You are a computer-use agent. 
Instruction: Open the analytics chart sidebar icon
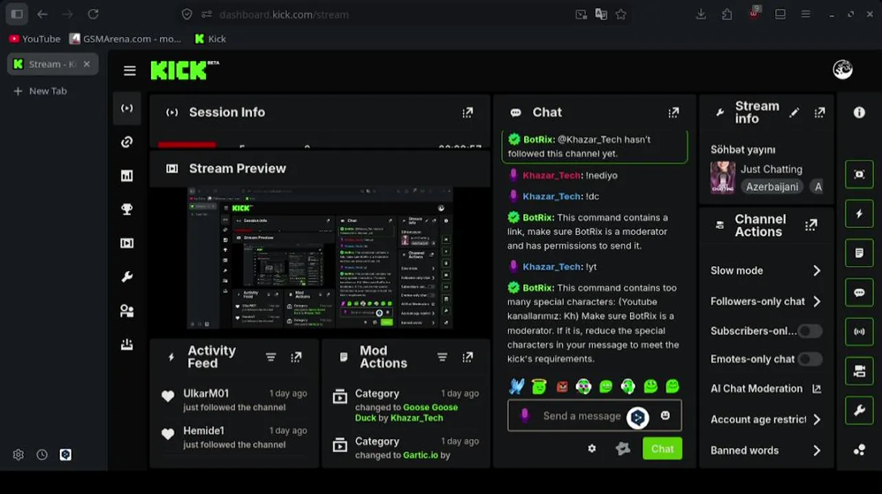pos(127,176)
